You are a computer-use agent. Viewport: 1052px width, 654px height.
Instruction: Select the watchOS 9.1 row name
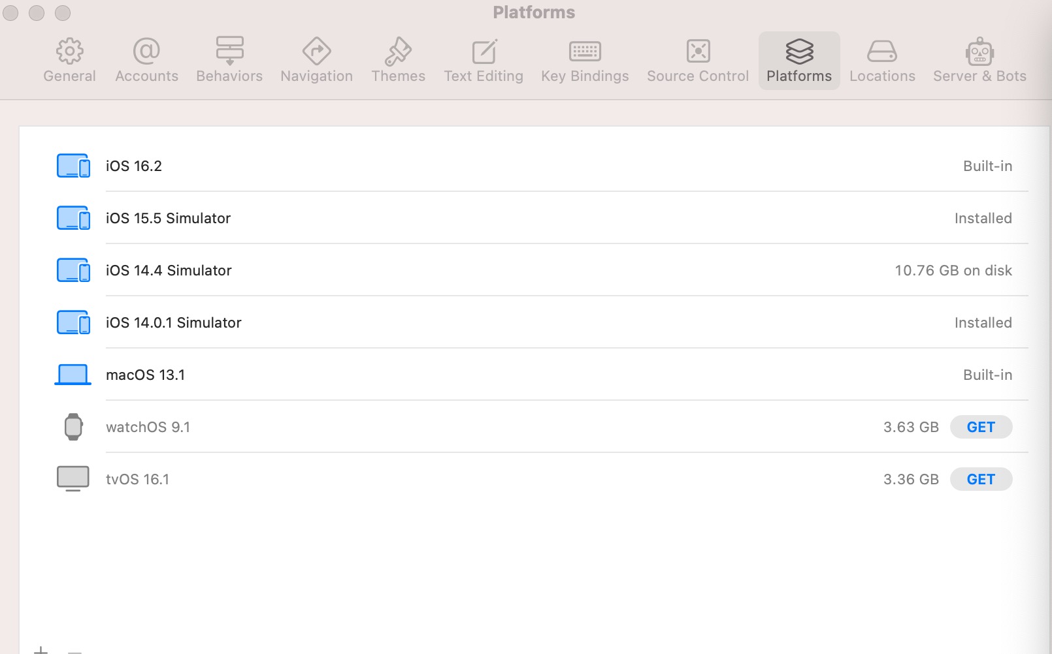tap(148, 427)
